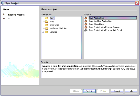Click the Existing Ant Script ant icon
Image resolution: width=140 pixels, height=96 pixels.
86,30
